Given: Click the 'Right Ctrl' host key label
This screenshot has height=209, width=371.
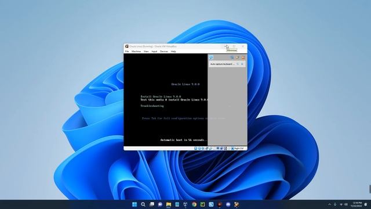Looking at the screenshot, I should click(x=239, y=149).
